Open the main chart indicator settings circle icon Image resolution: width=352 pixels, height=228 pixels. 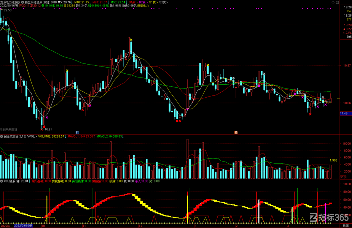[x=23, y=2]
